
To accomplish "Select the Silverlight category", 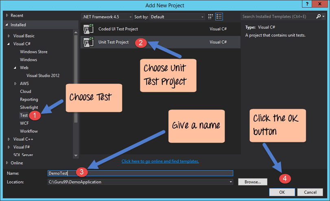I will [29, 107].
